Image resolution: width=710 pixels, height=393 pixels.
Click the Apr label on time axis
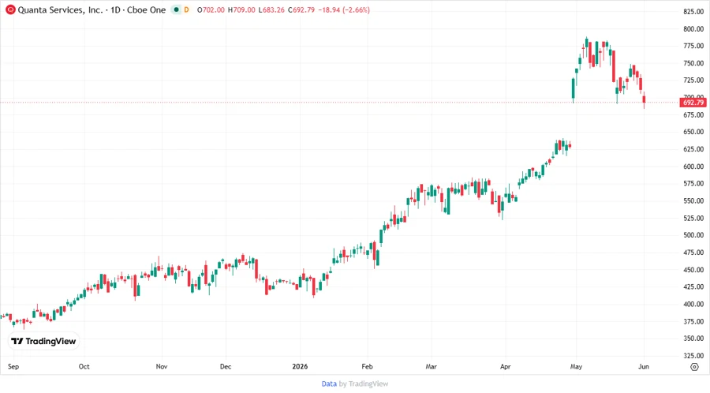click(506, 366)
